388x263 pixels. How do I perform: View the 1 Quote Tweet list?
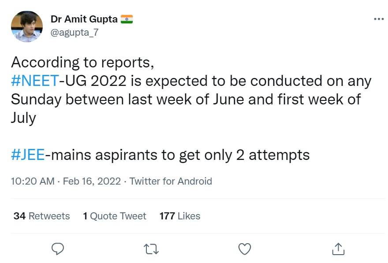(114, 216)
